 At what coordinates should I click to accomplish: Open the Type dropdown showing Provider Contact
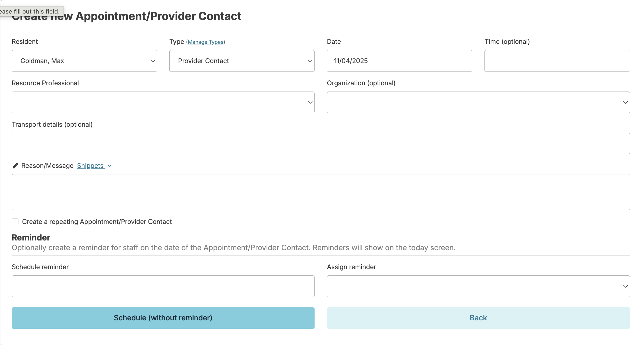coord(242,61)
